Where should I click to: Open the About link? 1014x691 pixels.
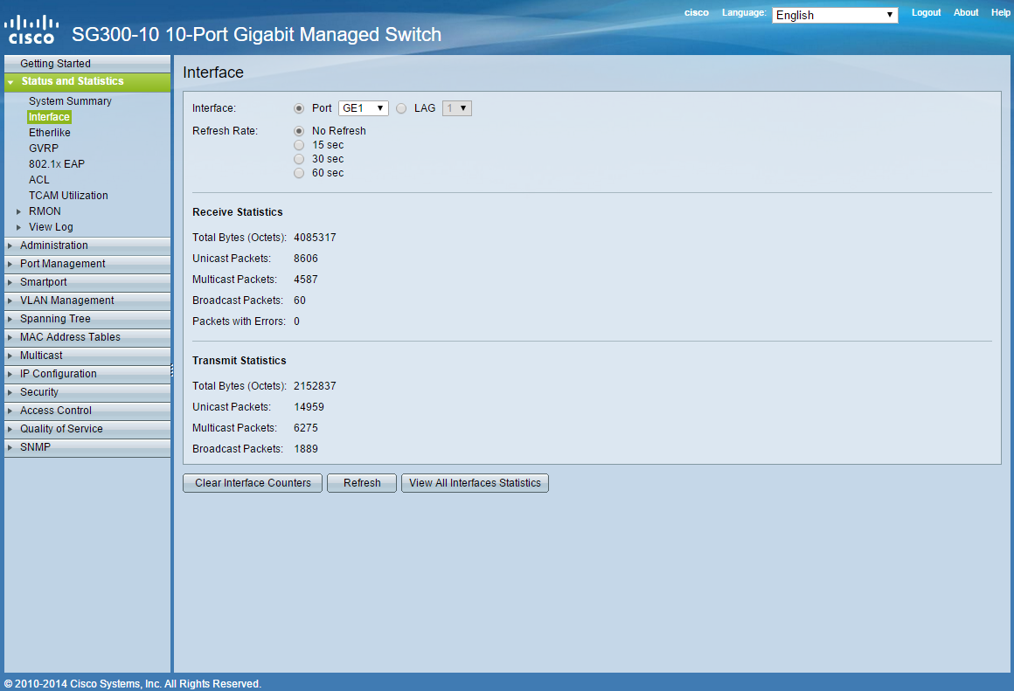(x=966, y=13)
